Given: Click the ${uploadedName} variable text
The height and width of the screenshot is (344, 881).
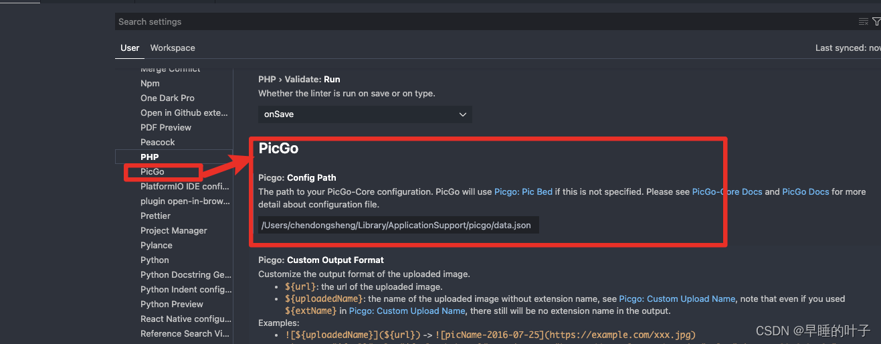Looking at the screenshot, I should pos(324,299).
